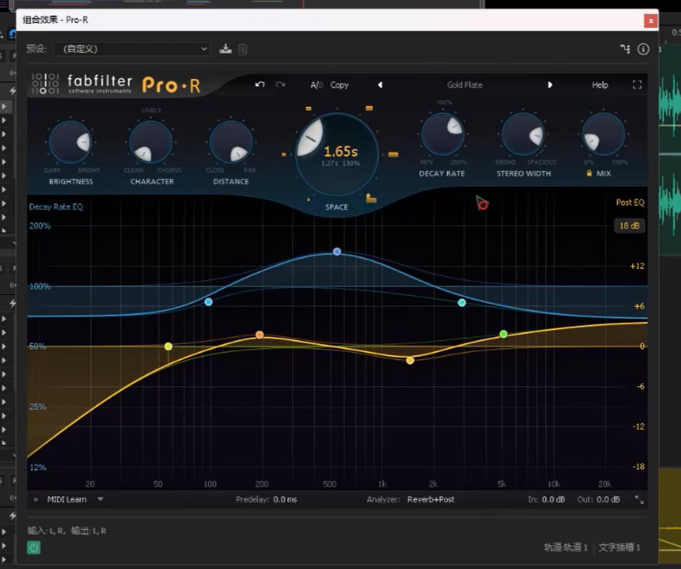Open the preset (自定义) dropdown

tap(133, 49)
